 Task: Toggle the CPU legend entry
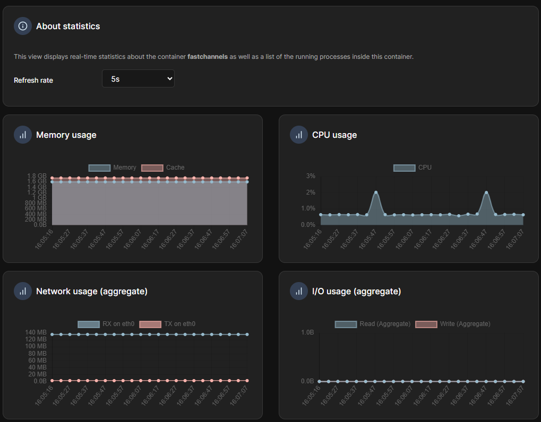413,168
